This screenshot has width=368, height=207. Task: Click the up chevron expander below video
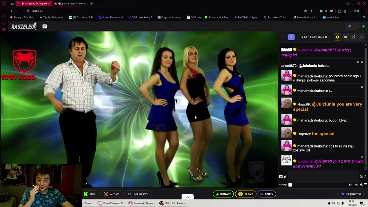click(187, 197)
